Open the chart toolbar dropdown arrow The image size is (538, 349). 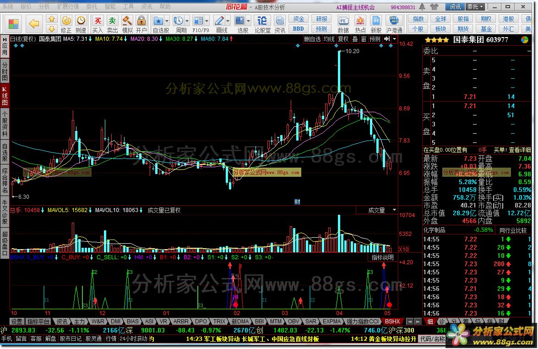click(x=395, y=39)
